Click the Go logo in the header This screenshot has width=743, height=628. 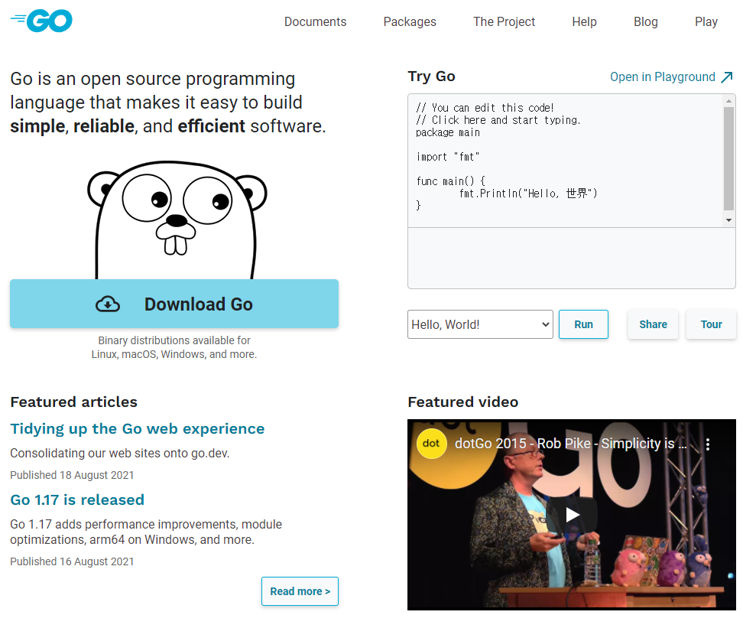41,21
